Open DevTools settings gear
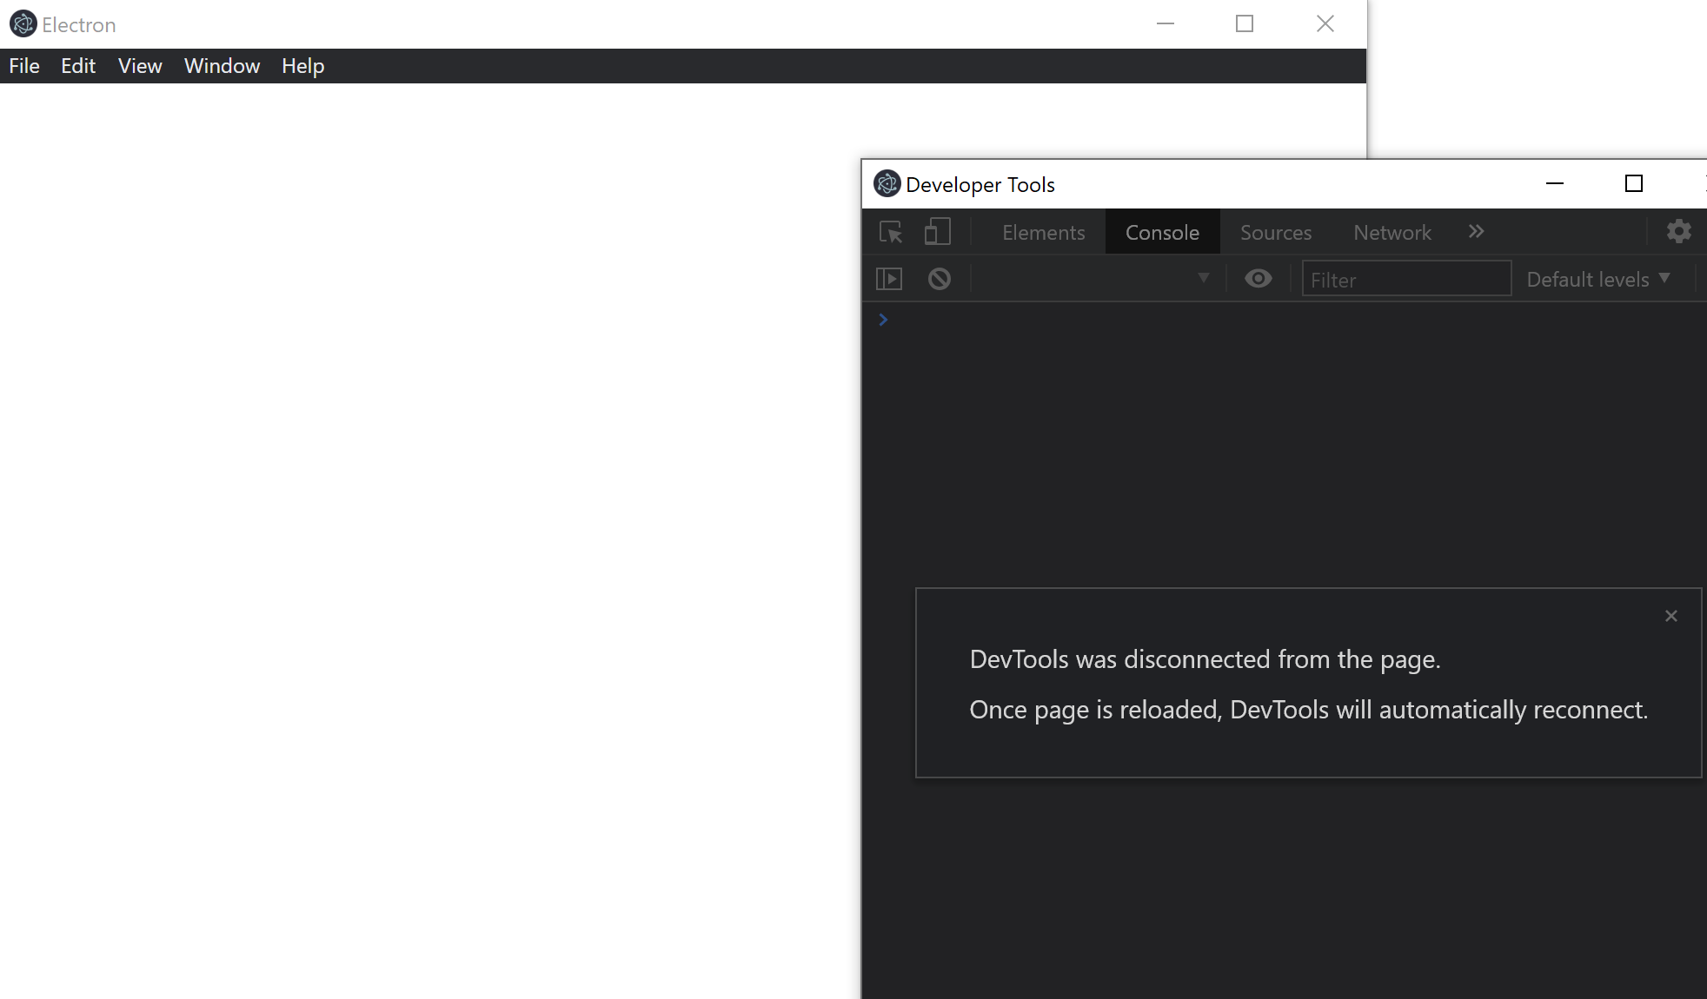The image size is (1707, 999). click(x=1679, y=231)
